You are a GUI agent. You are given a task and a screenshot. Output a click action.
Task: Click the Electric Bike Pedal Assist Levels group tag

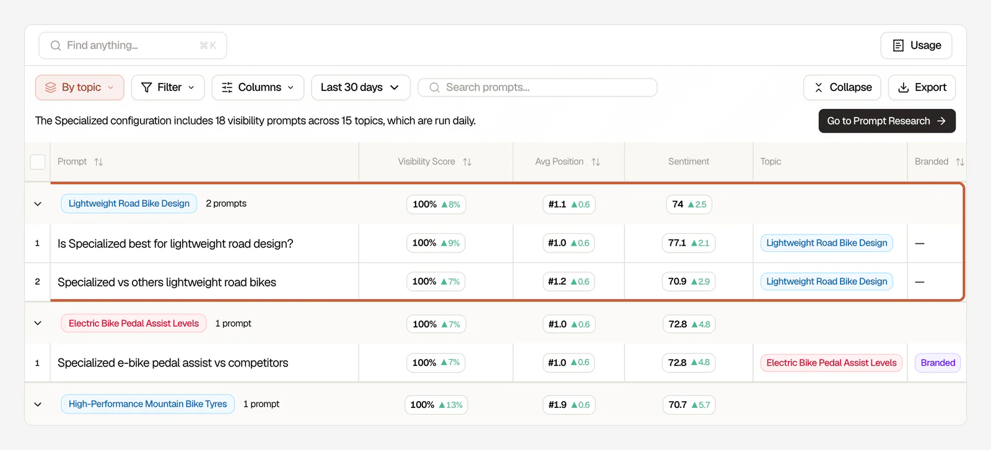[x=134, y=323]
